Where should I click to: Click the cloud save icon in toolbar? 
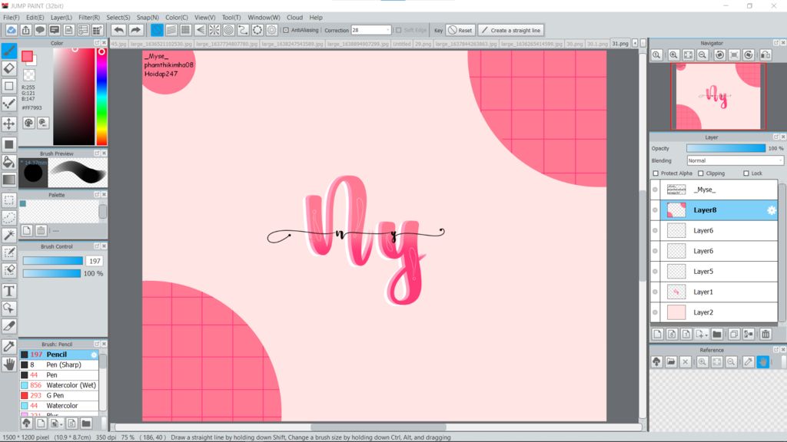(11, 30)
